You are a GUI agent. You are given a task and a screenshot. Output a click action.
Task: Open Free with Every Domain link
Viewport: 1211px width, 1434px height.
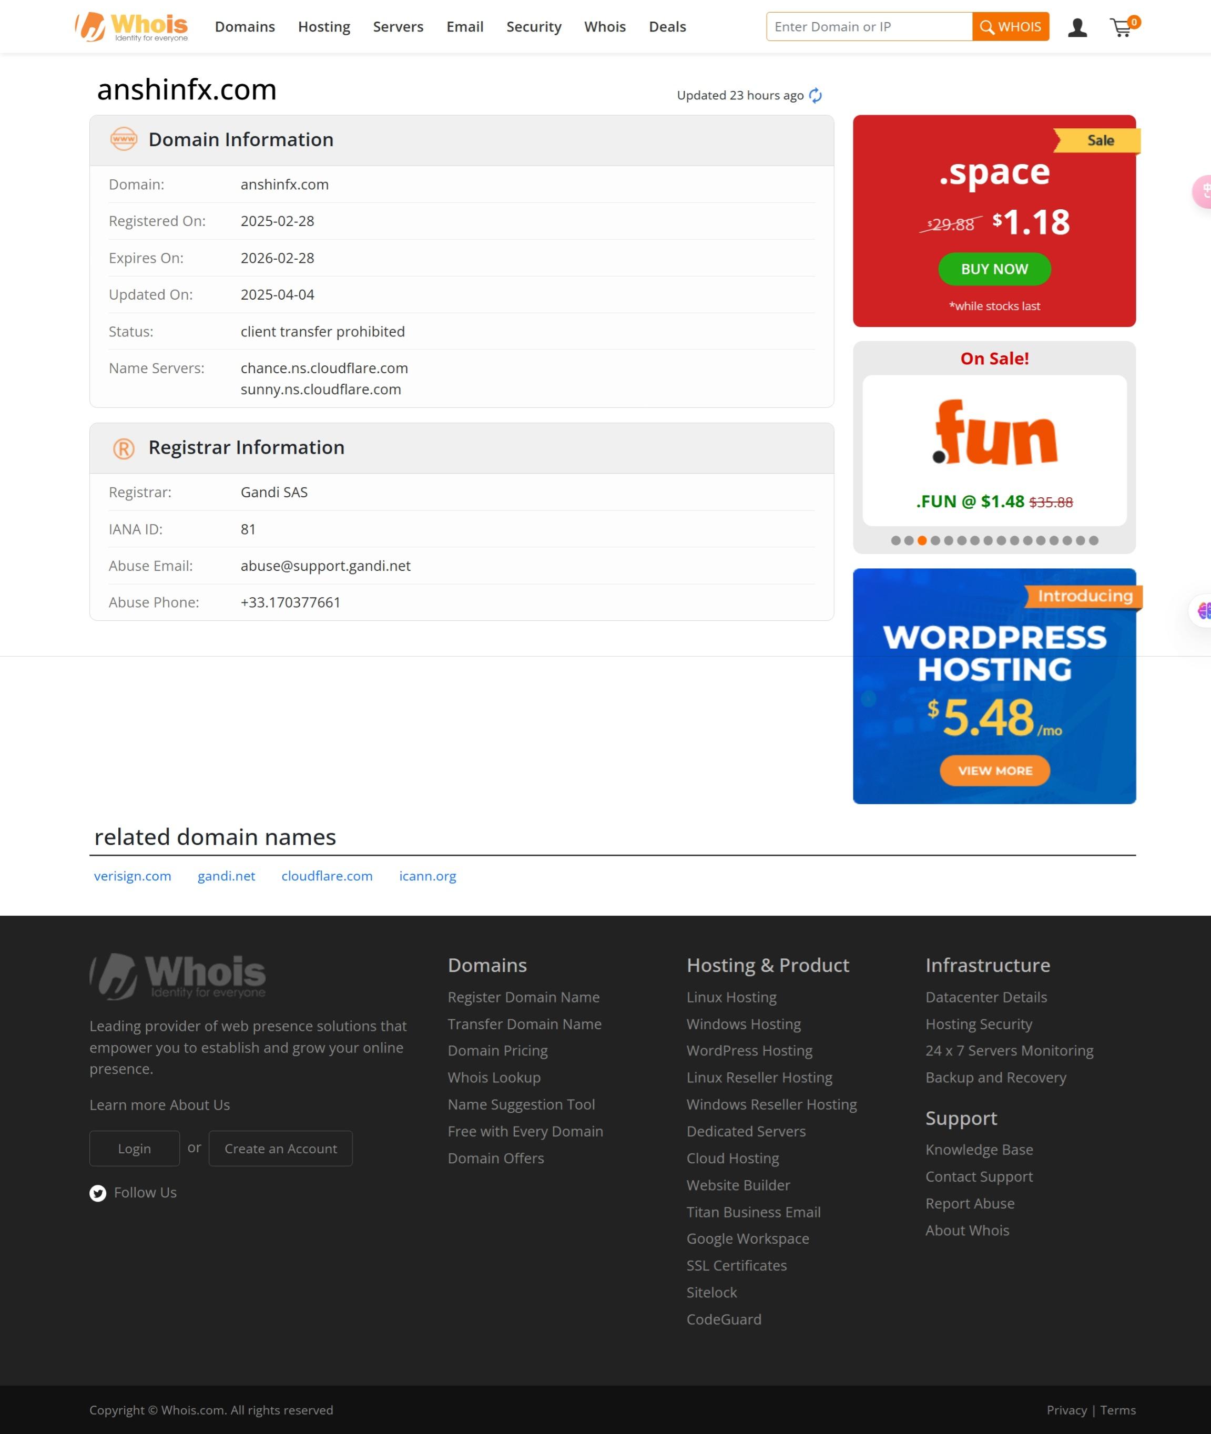525,1131
